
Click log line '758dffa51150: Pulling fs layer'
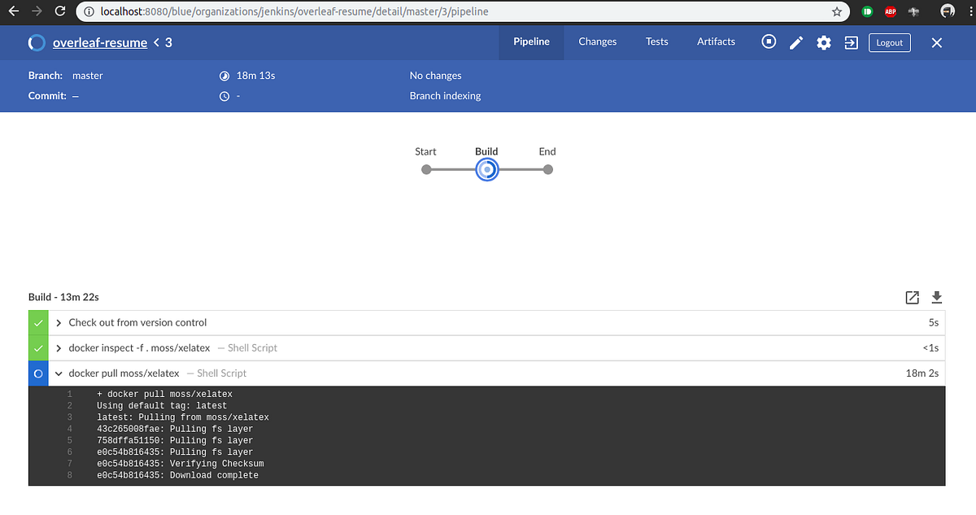click(175, 441)
